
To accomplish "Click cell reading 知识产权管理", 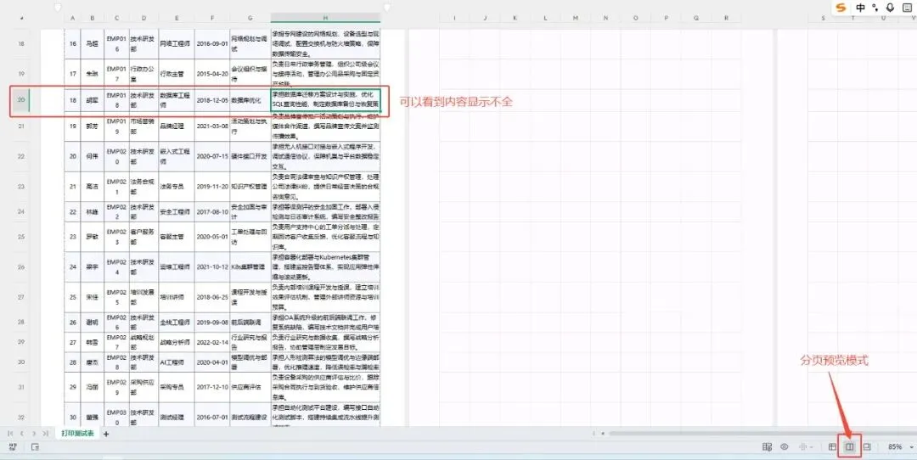I will point(250,187).
